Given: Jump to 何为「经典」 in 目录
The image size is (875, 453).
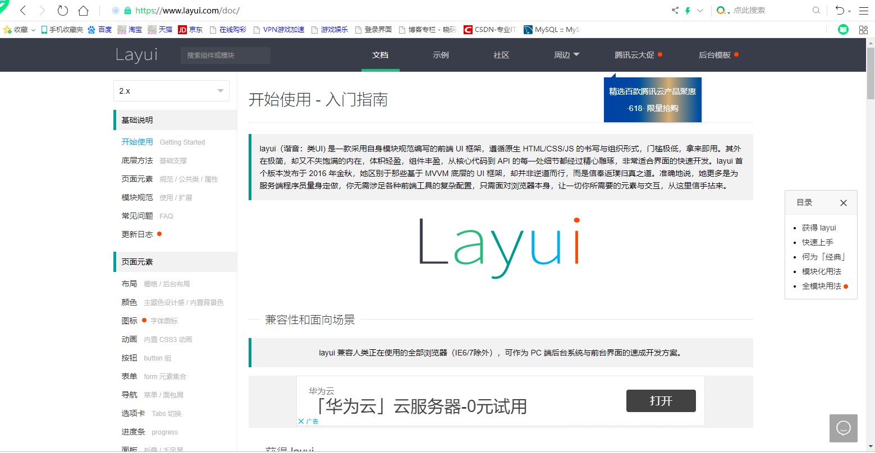Looking at the screenshot, I should pos(824,257).
